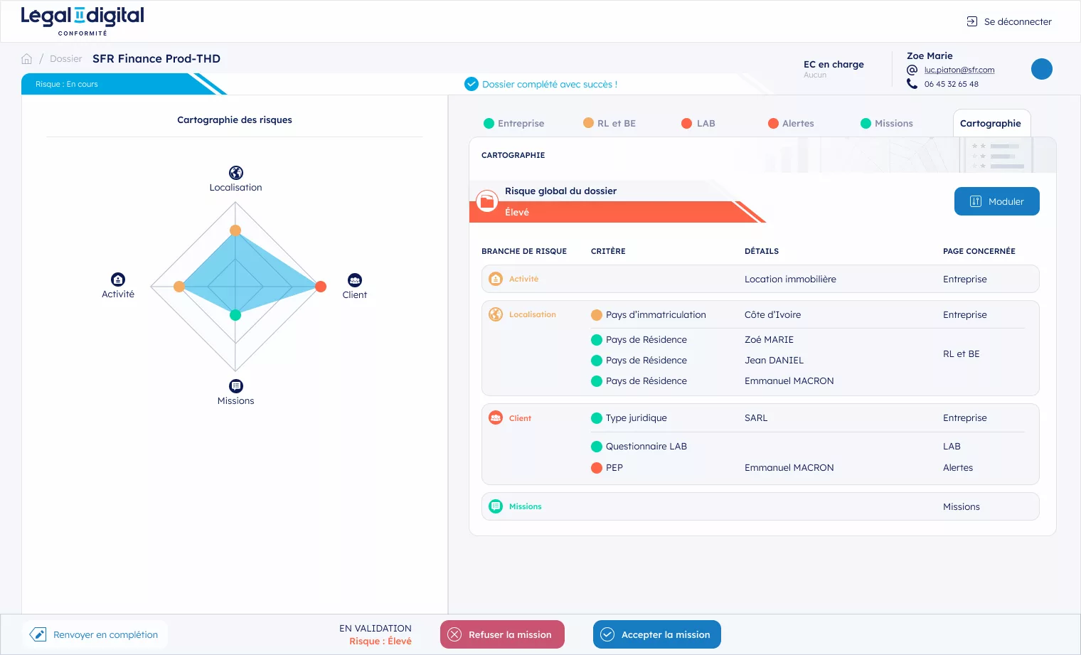Viewport: 1081px width, 655px height.
Task: Select the Missions tab
Action: (886, 123)
